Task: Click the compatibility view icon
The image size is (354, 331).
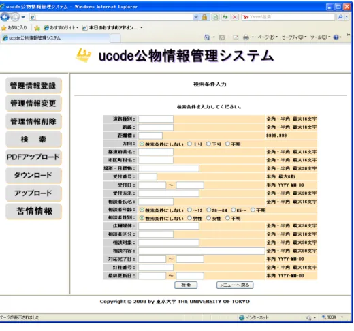Action: point(216,17)
